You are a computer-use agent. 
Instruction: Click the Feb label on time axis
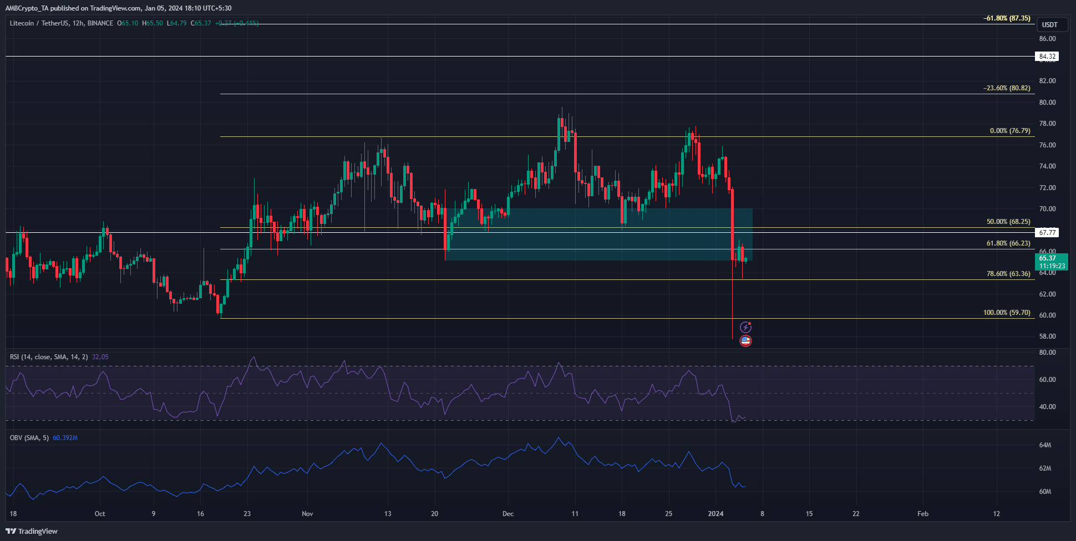coord(923,514)
